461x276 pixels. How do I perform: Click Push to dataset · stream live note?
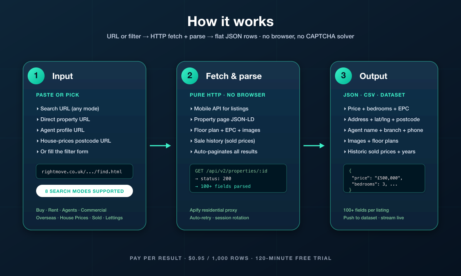coord(374,218)
